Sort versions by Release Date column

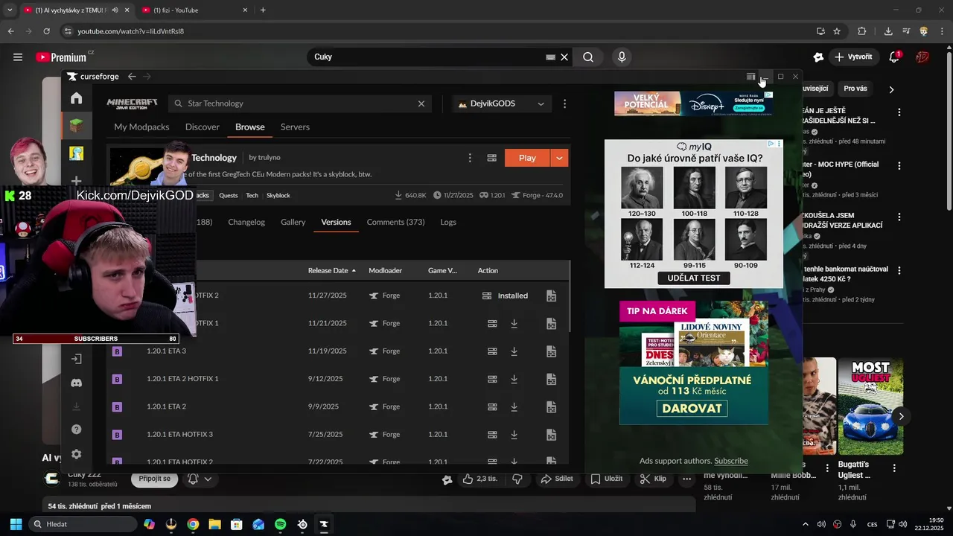[x=331, y=270]
